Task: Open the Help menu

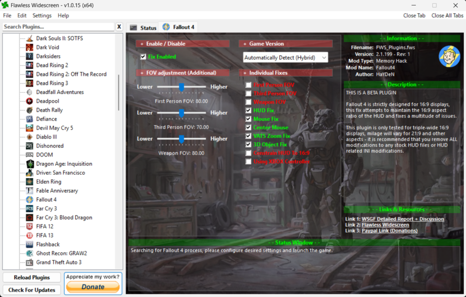Action: (63, 15)
